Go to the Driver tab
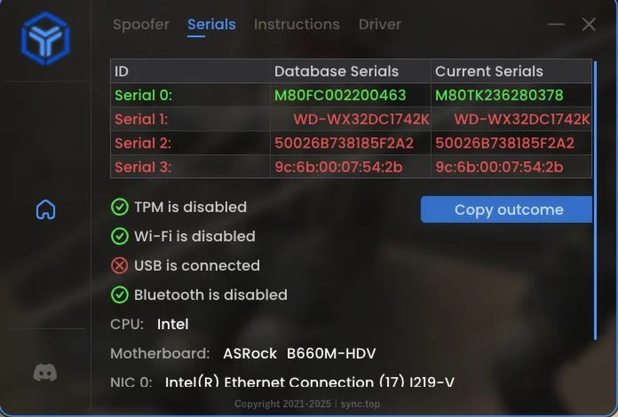Screen dimensions: 618x417 pyautogui.click(x=380, y=25)
